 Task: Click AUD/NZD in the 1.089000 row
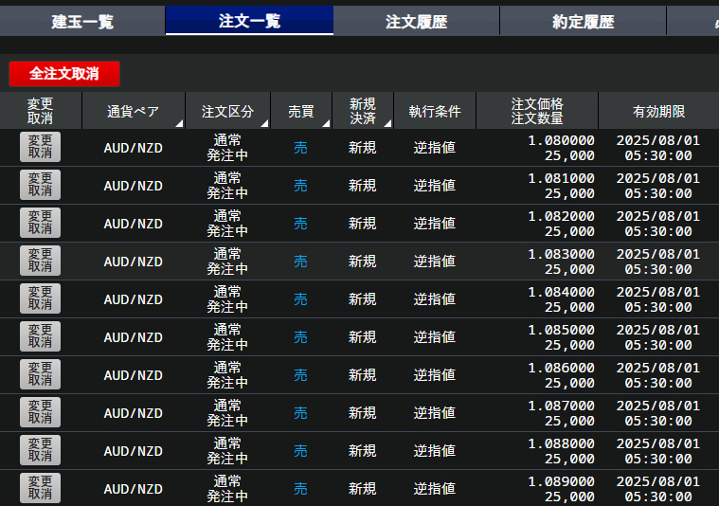[133, 490]
